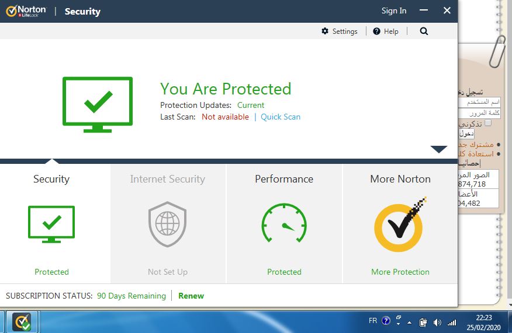Click the 'Not Set Up' status text
This screenshot has width=512, height=333.
[168, 272]
